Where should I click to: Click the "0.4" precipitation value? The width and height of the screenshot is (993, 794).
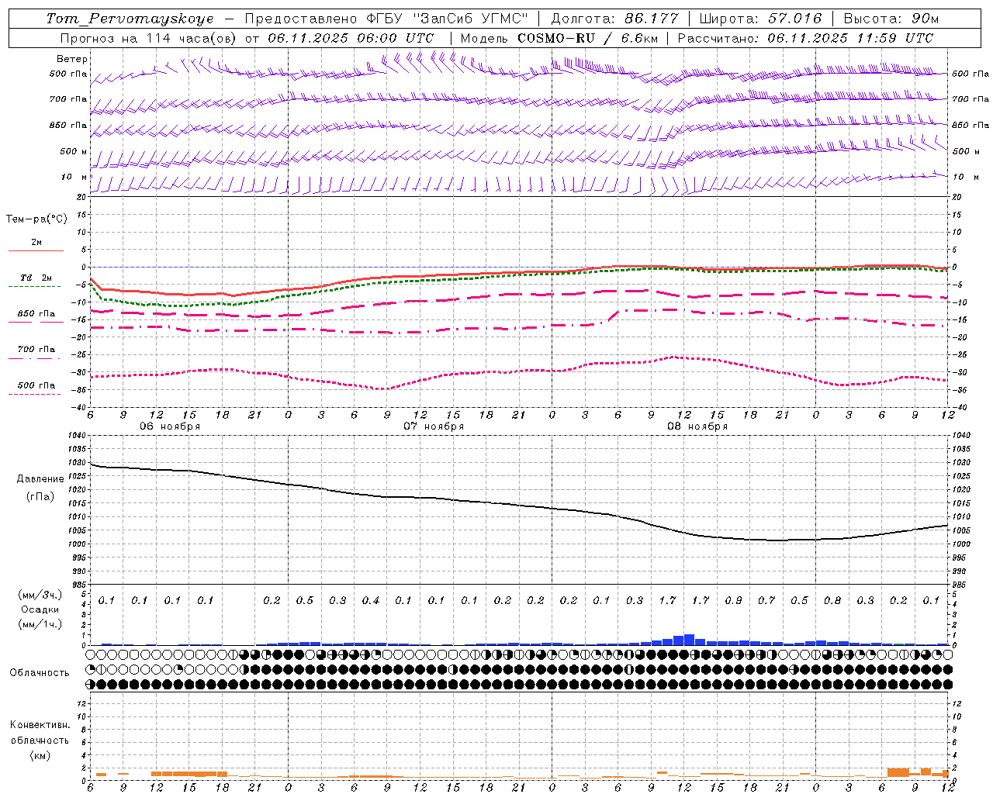tap(371, 601)
